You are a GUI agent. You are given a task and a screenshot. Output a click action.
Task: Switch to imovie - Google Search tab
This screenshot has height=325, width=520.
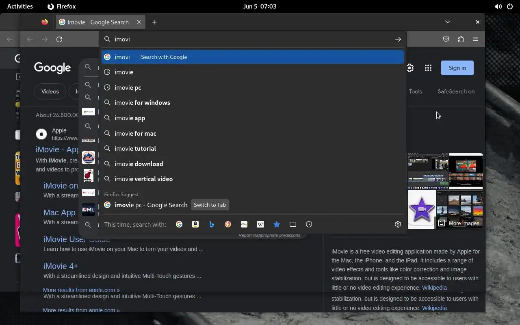100,22
